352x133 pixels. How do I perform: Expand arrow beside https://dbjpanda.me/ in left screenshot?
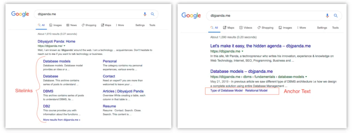pos(65,46)
